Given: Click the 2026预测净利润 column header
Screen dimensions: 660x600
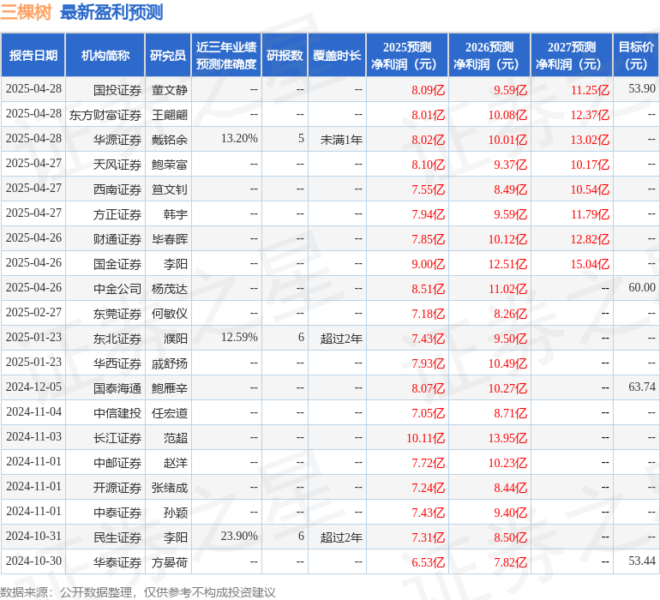Looking at the screenshot, I should coord(489,55).
